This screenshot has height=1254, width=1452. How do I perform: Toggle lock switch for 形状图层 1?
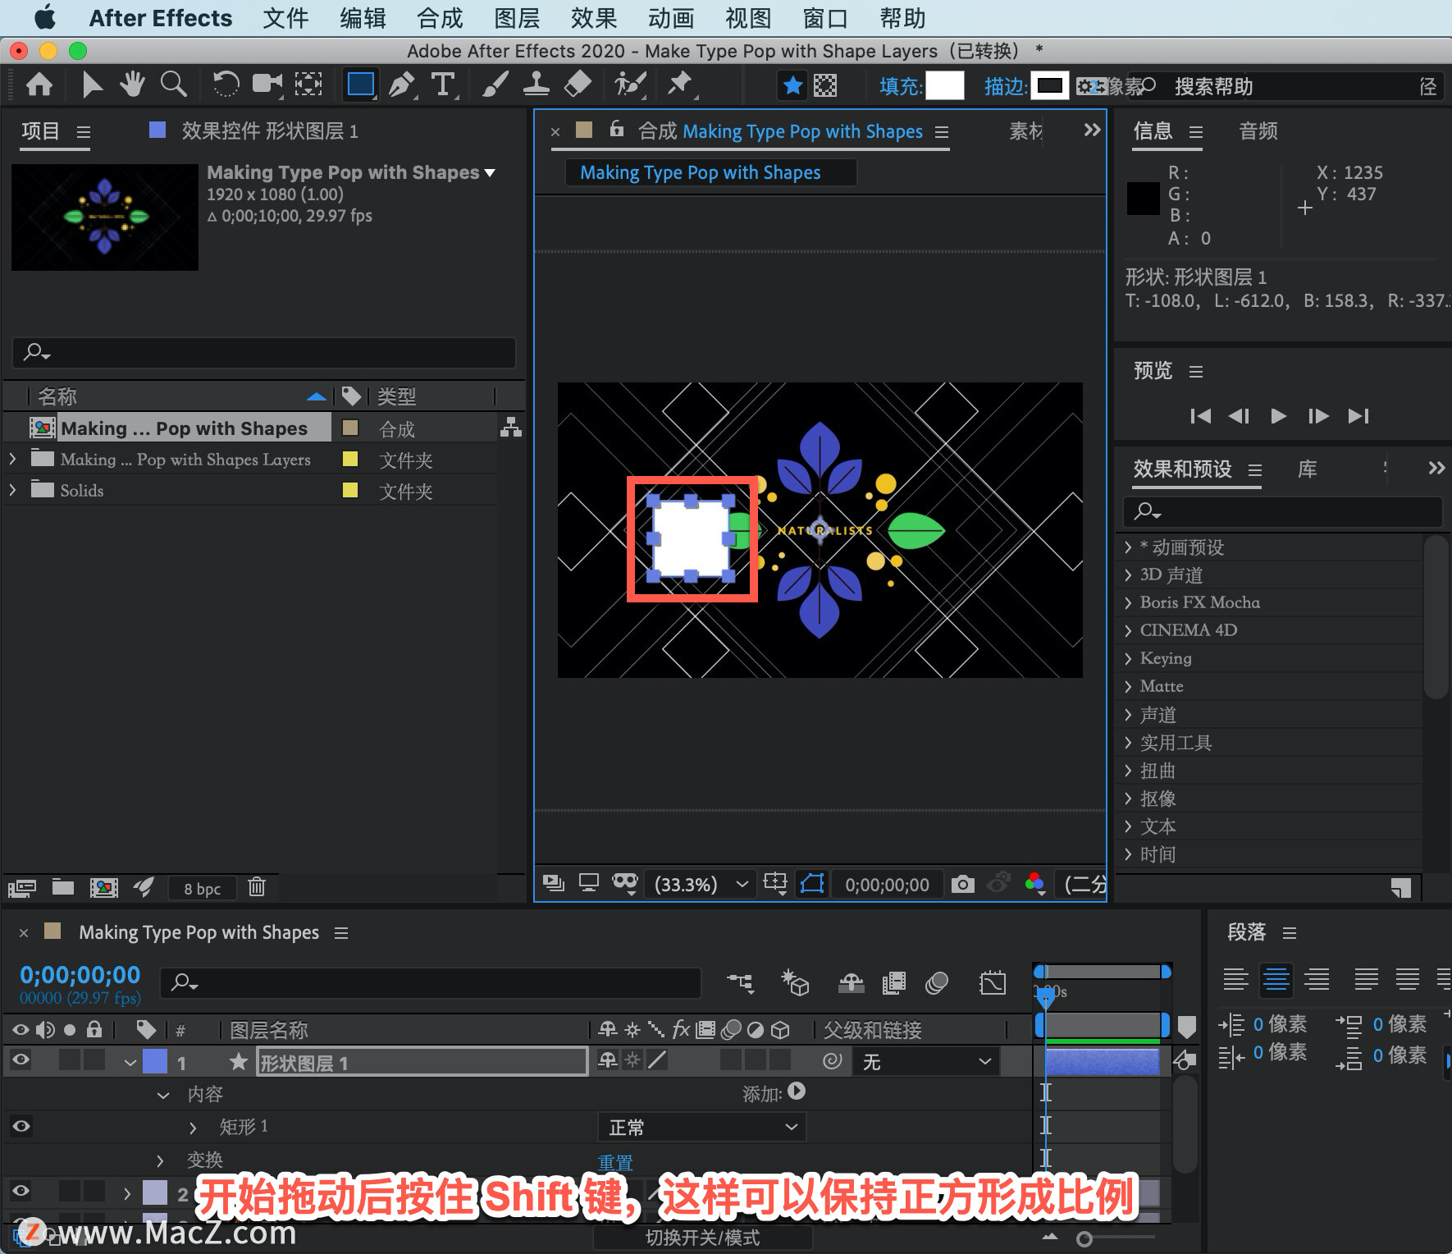coord(94,1060)
